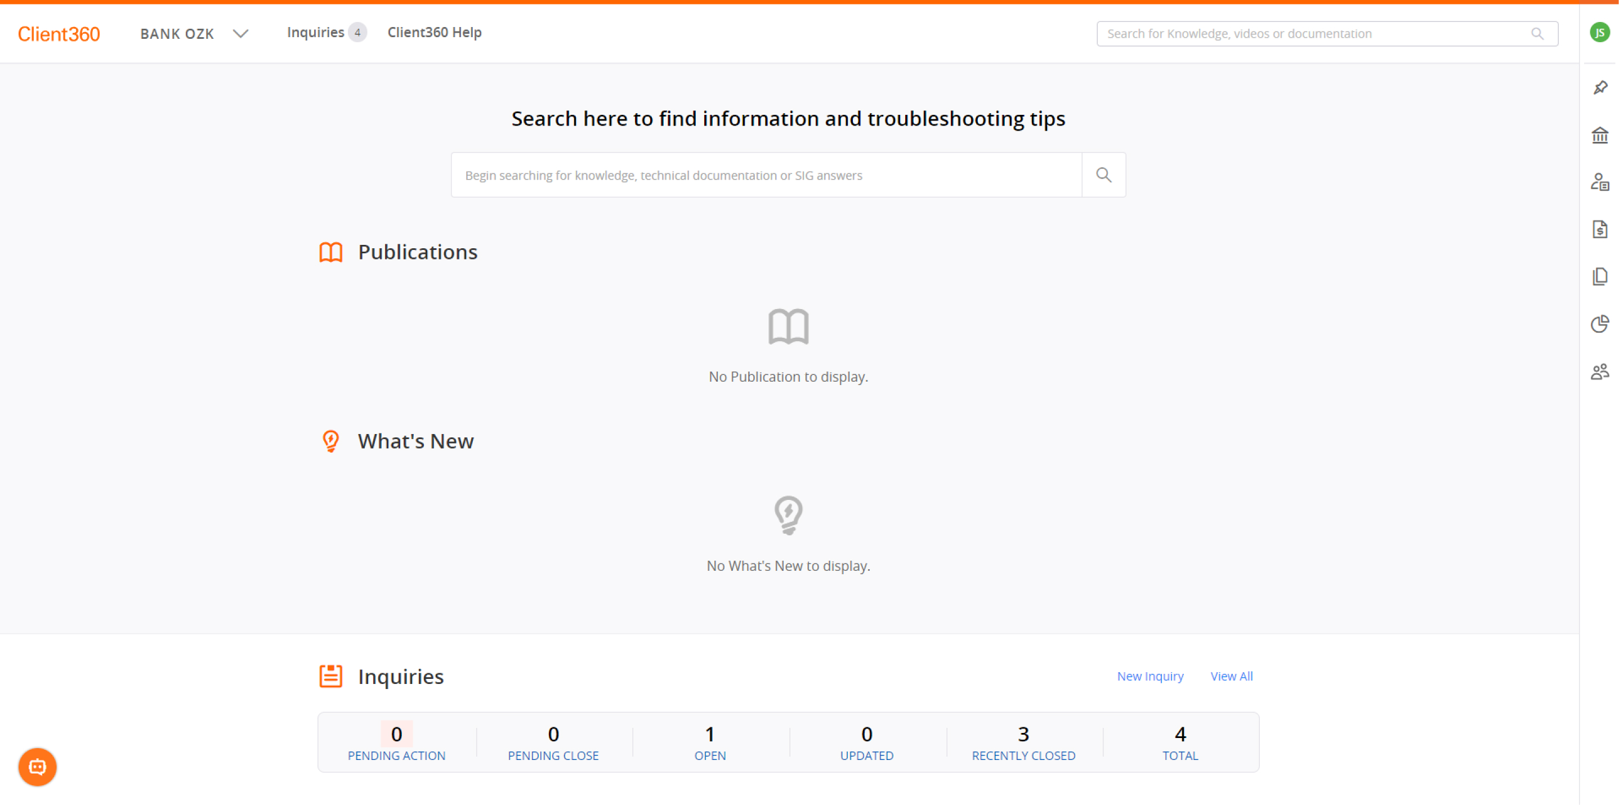Click into the main knowledge search box
The image size is (1619, 805).
click(x=766, y=175)
